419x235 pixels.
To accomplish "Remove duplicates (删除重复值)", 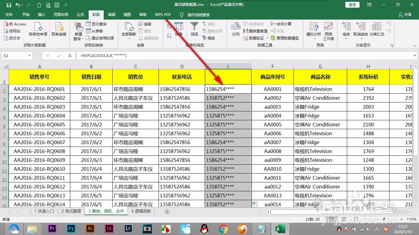I will click(256, 31).
